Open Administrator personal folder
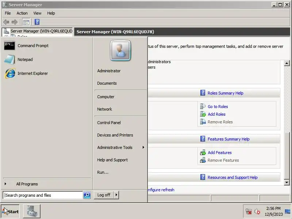292x219 pixels. coord(109,71)
